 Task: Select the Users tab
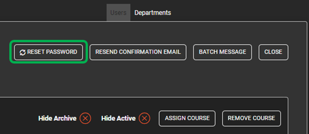point(118,13)
